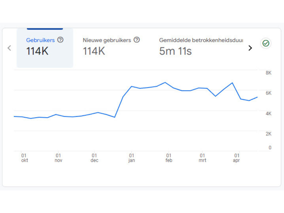Click the chart line peak before 01 apr
Viewport: 284px width, 213px height.
pos(232,83)
